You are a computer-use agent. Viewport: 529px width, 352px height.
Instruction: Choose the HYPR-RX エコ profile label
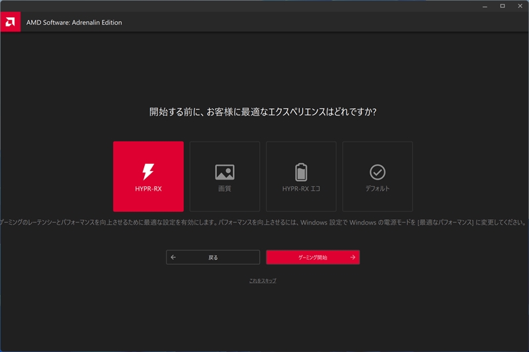click(301, 189)
